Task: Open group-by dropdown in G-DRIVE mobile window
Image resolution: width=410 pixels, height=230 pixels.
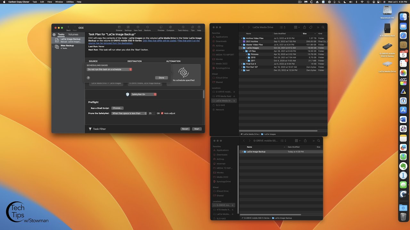Action: [x=297, y=141]
